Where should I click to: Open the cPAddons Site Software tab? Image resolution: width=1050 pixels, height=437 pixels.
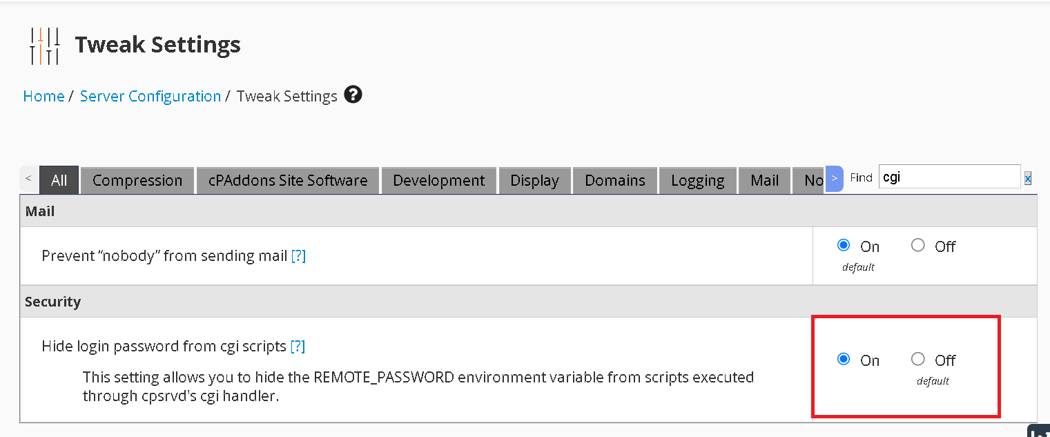pyautogui.click(x=288, y=181)
